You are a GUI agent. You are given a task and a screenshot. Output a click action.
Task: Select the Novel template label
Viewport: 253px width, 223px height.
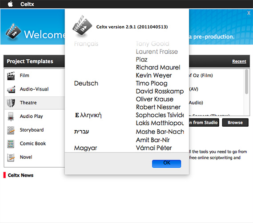point(26,157)
